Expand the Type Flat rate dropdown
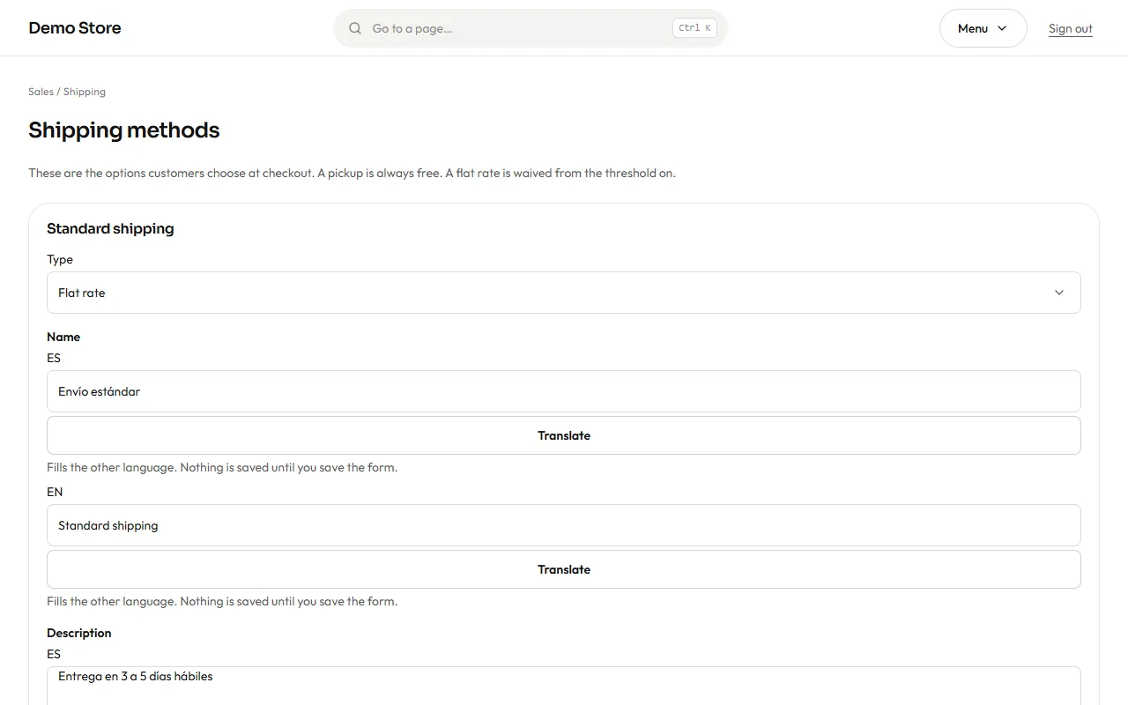The height and width of the screenshot is (705, 1128). 564,293
